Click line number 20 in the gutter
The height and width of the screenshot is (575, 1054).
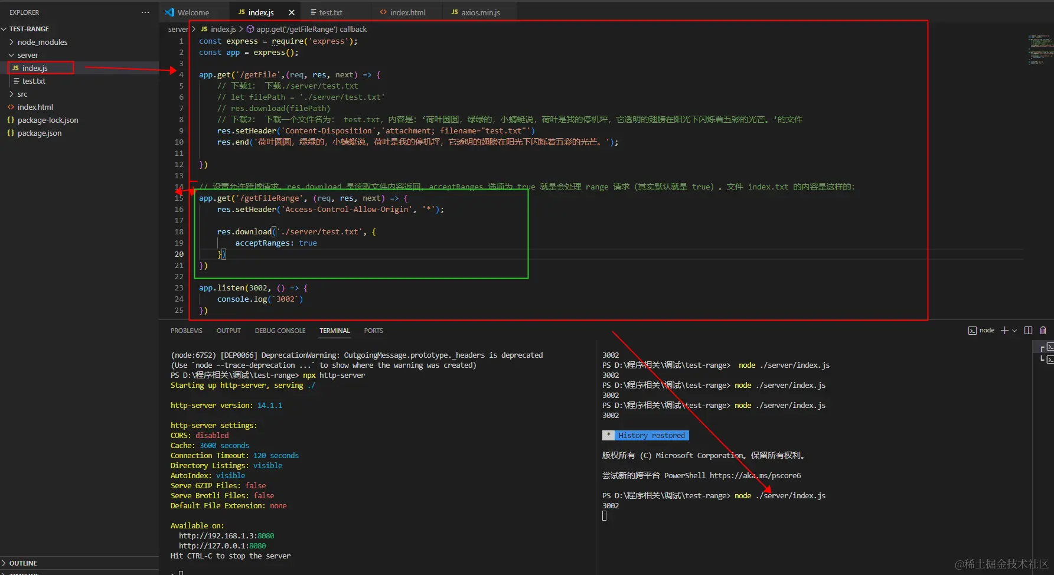[179, 254]
